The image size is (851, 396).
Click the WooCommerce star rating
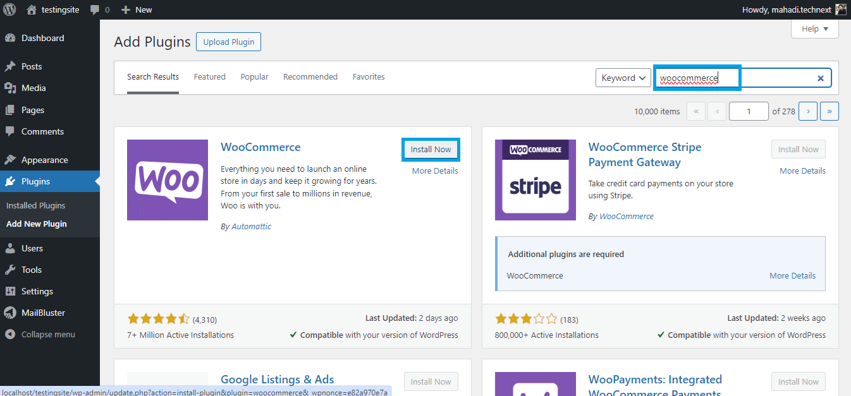[x=158, y=319]
